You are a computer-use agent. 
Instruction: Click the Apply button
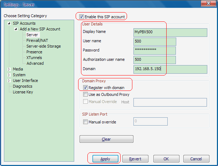pos(105,159)
